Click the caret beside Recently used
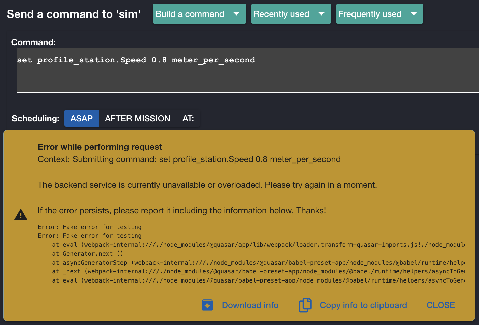The image size is (479, 325). tap(321, 14)
